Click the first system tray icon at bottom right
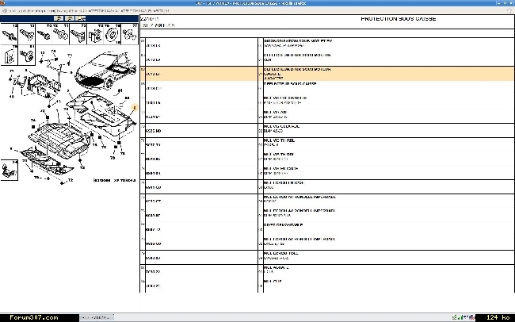The width and height of the screenshot is (515, 322). 455,317
